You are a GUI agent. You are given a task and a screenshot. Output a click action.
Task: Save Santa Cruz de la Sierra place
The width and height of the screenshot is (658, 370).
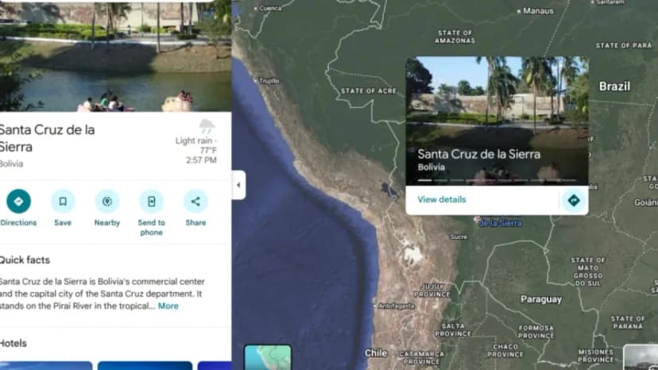63,202
